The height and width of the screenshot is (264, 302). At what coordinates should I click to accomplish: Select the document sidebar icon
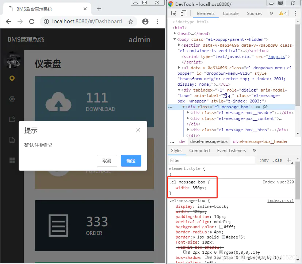12,140
